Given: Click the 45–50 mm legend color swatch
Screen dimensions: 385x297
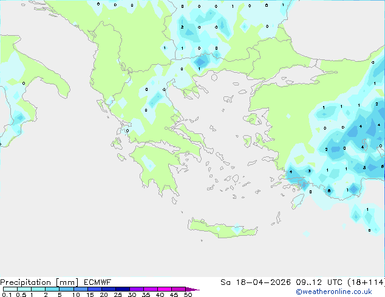Looking at the screenshot, I should (179, 289).
